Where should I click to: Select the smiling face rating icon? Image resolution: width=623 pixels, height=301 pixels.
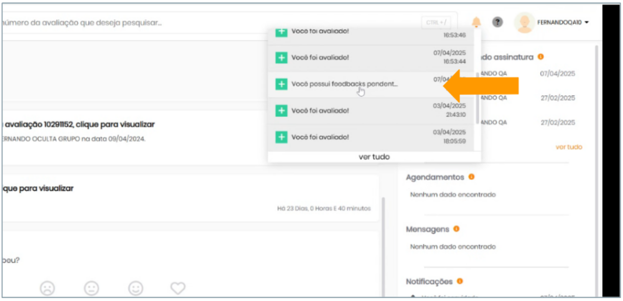136,287
